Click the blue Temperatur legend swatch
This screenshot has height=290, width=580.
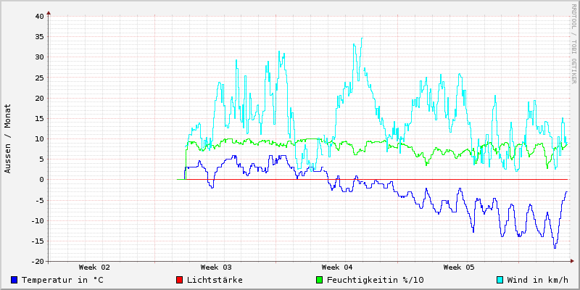[x=14, y=280]
